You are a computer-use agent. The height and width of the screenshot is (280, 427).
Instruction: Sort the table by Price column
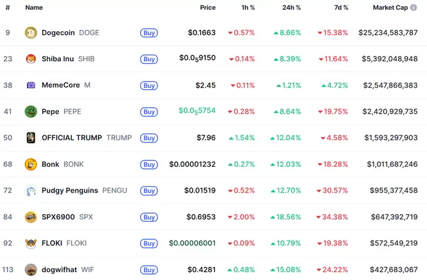pos(207,8)
